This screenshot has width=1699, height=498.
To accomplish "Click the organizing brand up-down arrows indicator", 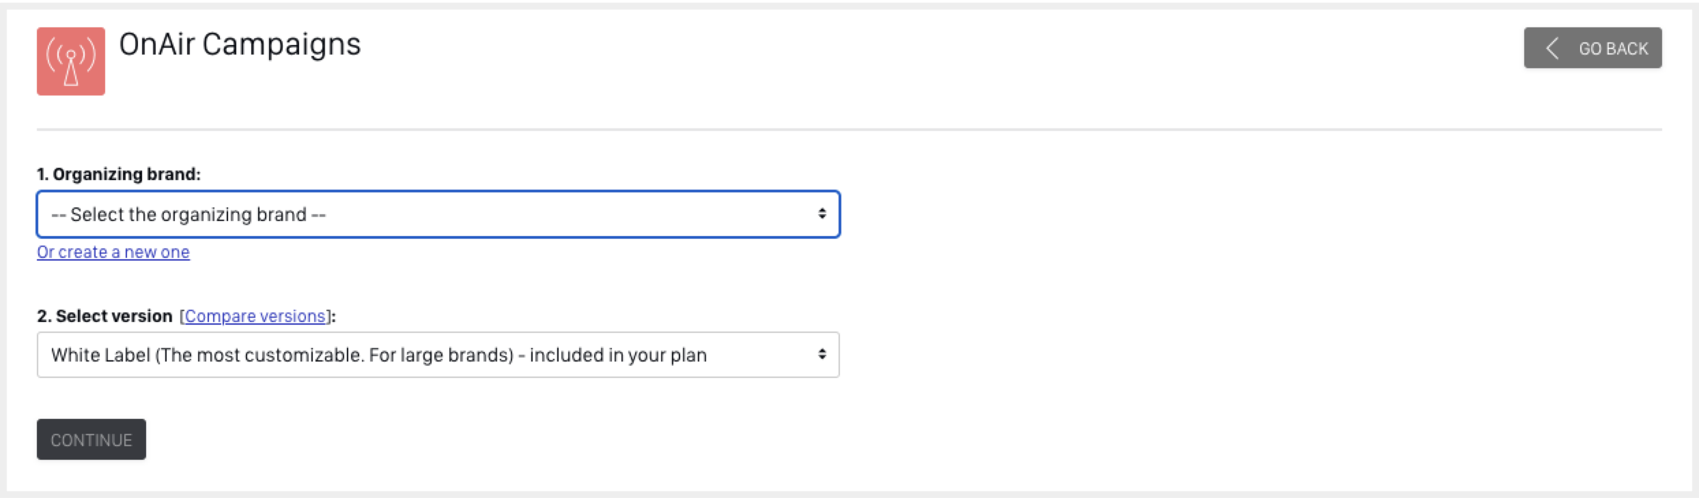I will 822,214.
